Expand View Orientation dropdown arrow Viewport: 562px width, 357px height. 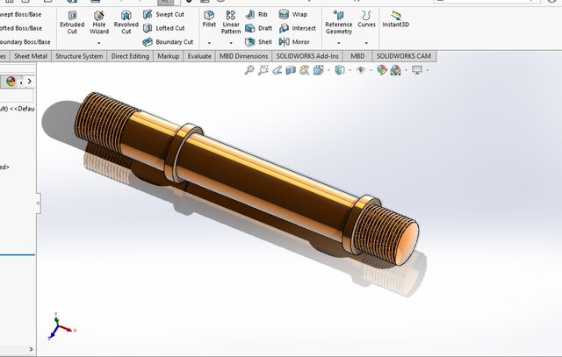tap(328, 70)
